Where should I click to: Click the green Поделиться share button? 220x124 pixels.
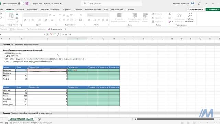[x=213, y=9]
